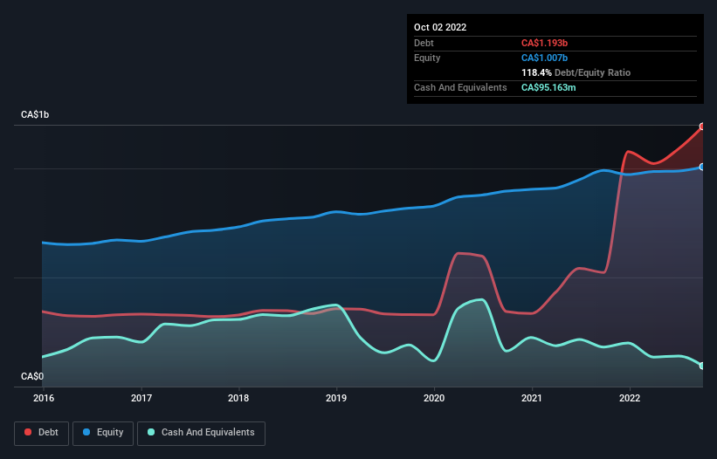Click the 2017 x-axis label
The image size is (717, 459).
pyautogui.click(x=141, y=398)
